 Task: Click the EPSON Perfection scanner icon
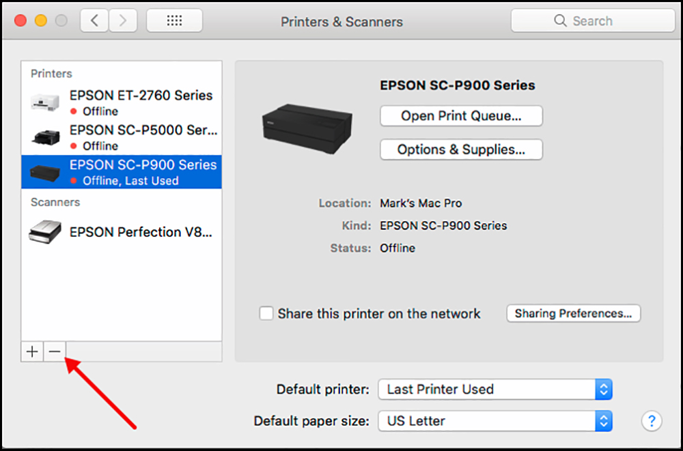[45, 232]
